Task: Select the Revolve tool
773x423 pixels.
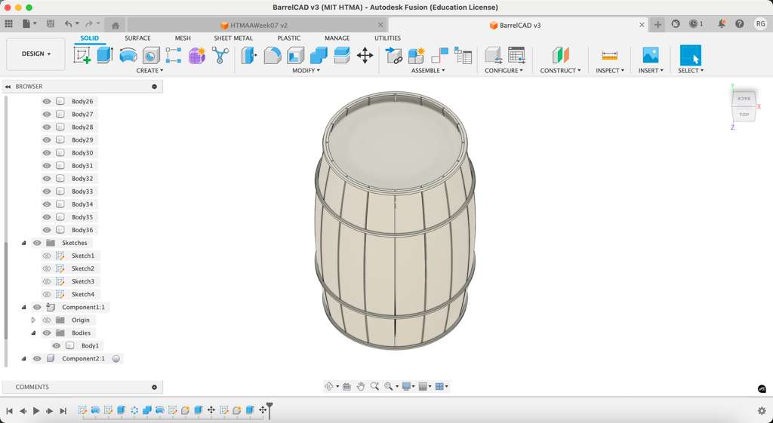Action: tap(128, 55)
